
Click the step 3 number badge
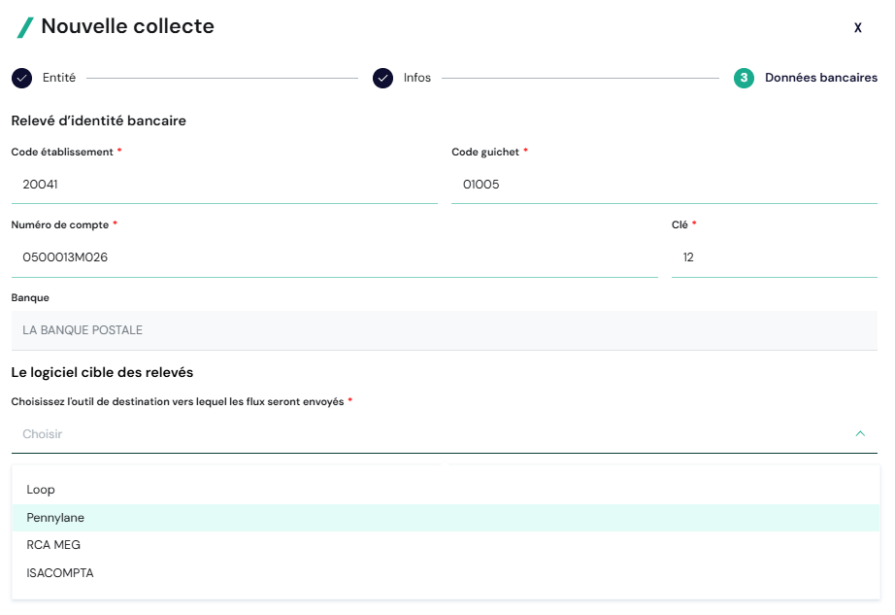pos(744,78)
